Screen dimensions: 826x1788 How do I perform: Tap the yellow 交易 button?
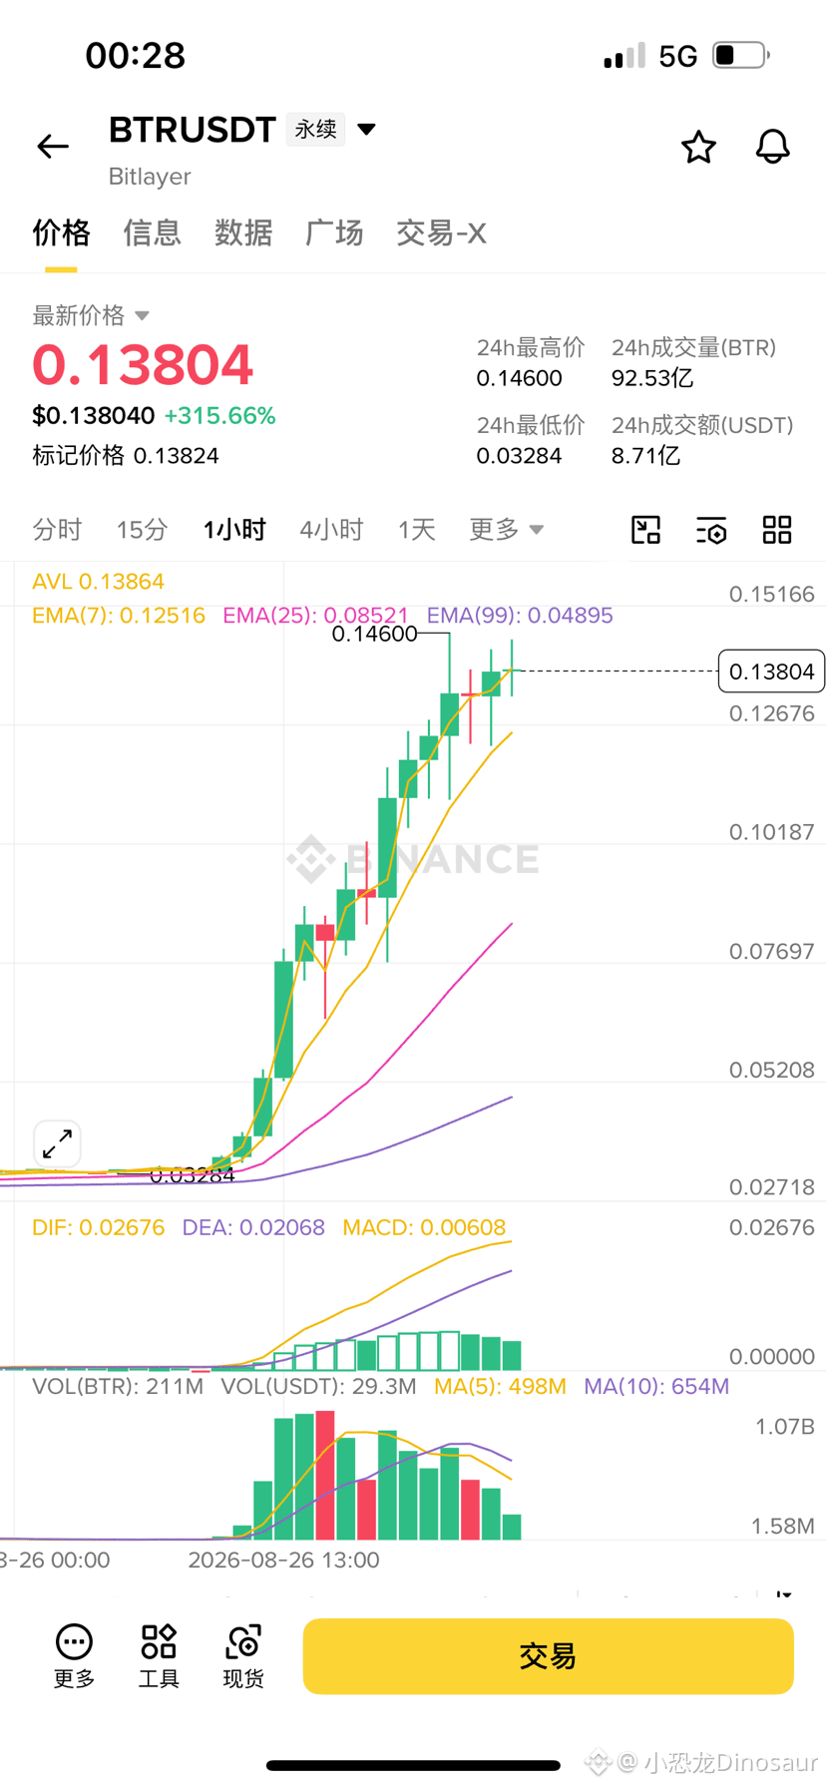click(x=548, y=1656)
